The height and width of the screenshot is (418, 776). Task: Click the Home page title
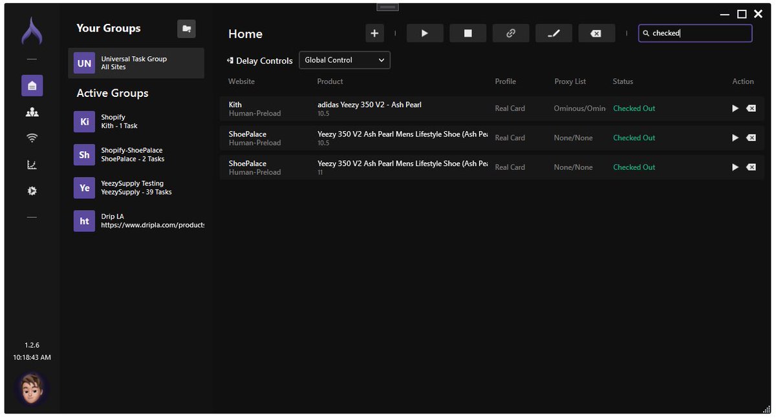pyautogui.click(x=245, y=34)
